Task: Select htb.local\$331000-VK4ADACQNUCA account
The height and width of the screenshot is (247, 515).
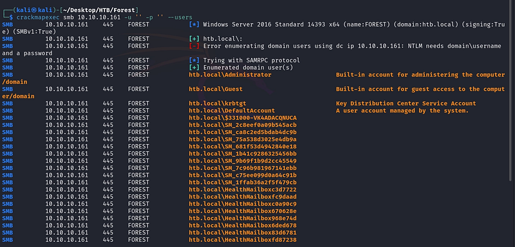Action: coord(243,118)
